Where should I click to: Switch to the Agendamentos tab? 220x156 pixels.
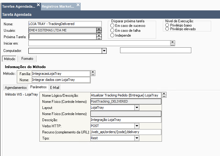[x=16, y=87]
